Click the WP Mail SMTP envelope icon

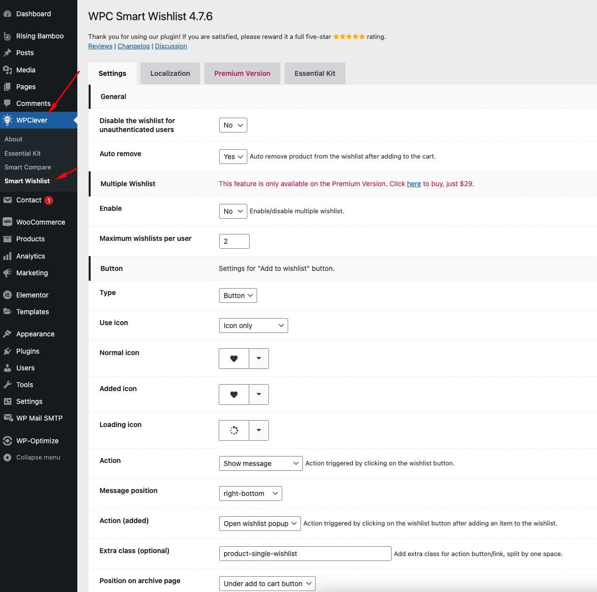click(8, 418)
